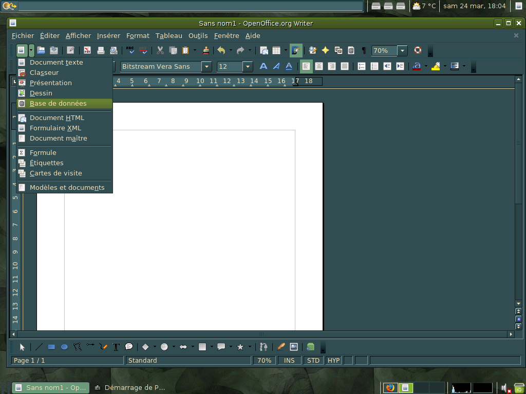Insert picture from file icon
Viewport: 526px width, 394px height.
[x=293, y=347]
